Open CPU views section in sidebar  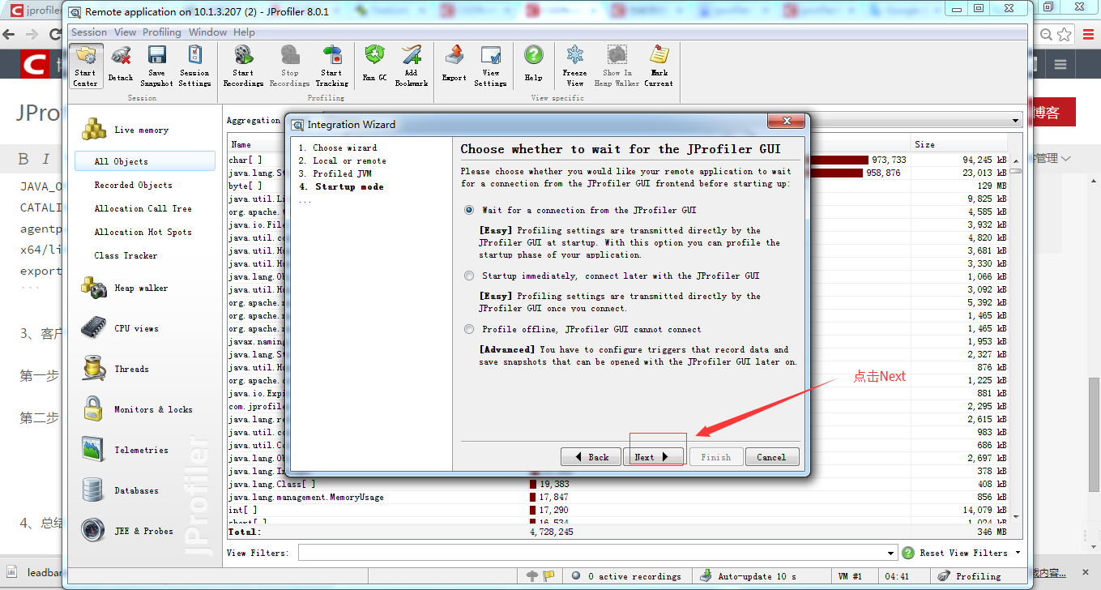pos(120,328)
